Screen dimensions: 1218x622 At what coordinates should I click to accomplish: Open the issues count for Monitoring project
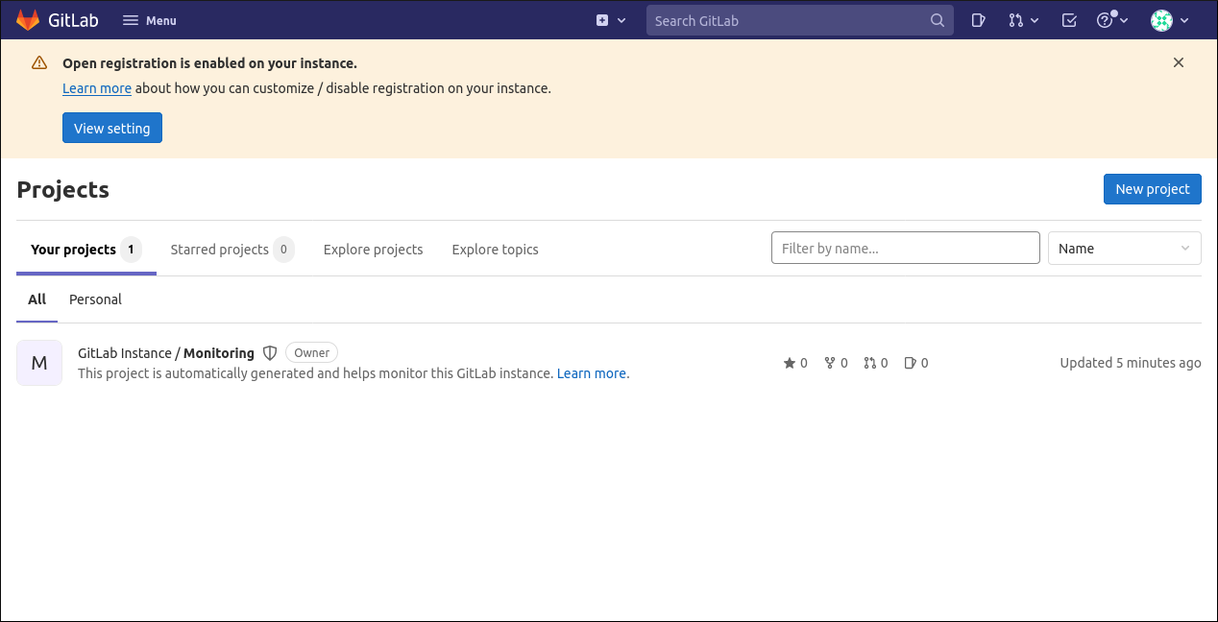click(915, 363)
